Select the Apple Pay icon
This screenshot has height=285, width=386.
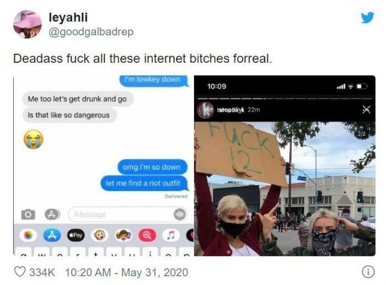[76, 235]
